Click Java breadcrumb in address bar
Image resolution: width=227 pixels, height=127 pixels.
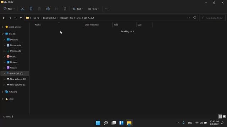pos(78,18)
